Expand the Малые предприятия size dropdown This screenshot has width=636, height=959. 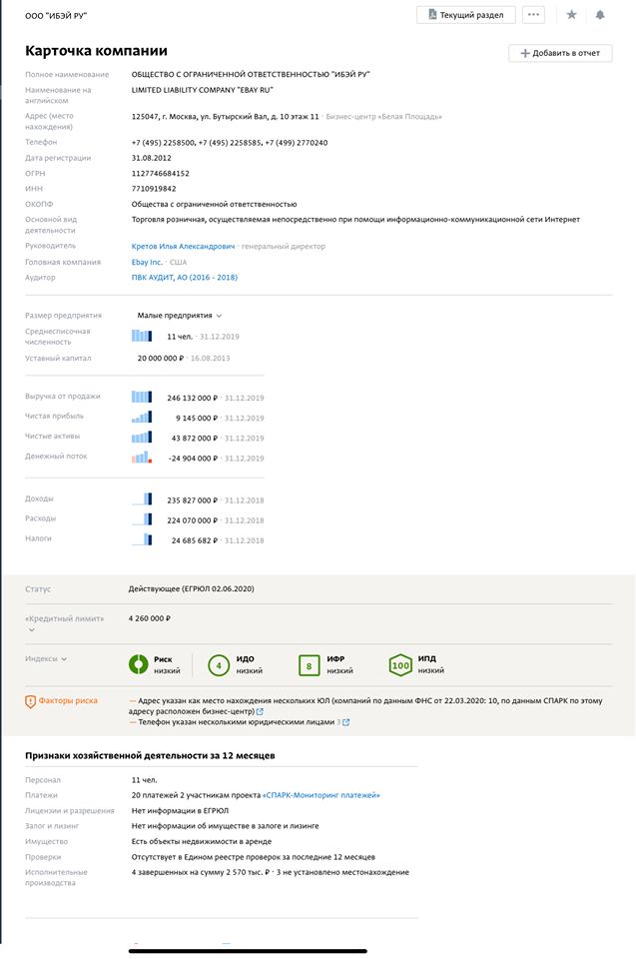point(180,315)
